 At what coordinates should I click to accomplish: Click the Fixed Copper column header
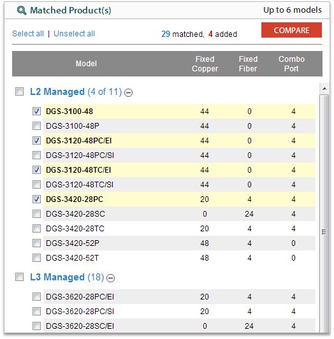pos(205,64)
